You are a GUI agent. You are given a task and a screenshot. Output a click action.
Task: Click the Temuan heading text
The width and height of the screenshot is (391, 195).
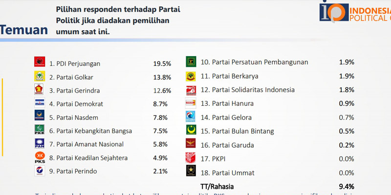pos(24,30)
